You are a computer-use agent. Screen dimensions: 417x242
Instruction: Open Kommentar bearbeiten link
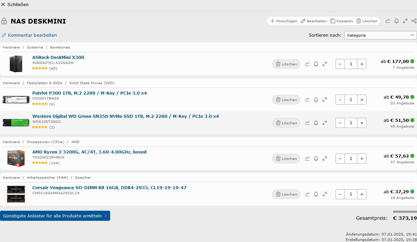click(x=29, y=35)
